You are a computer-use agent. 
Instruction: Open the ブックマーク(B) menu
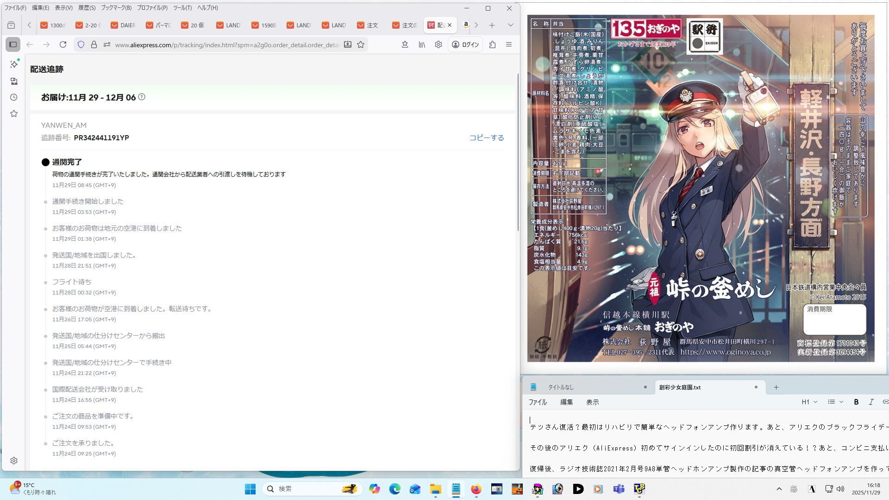click(116, 7)
